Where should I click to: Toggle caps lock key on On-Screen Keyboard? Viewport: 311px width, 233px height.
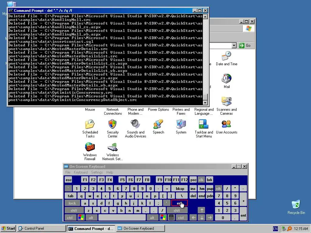pos(72,203)
